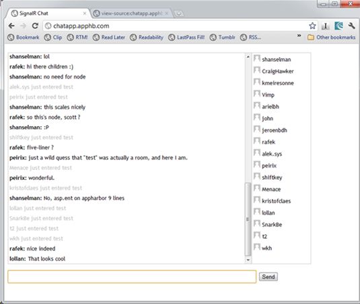Viewport: 360px width, 304px height.
Task: Click the chat scrollbar thumb
Action: point(248,219)
